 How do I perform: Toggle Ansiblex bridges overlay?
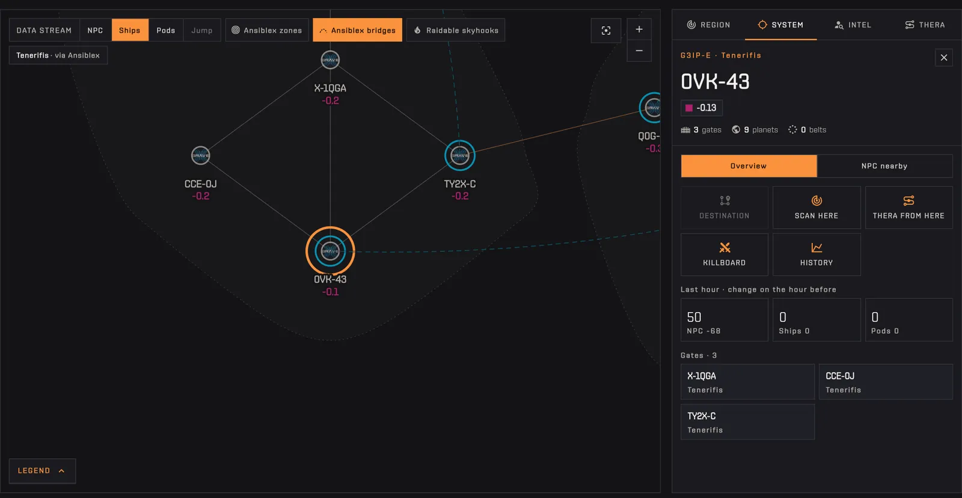tap(357, 30)
